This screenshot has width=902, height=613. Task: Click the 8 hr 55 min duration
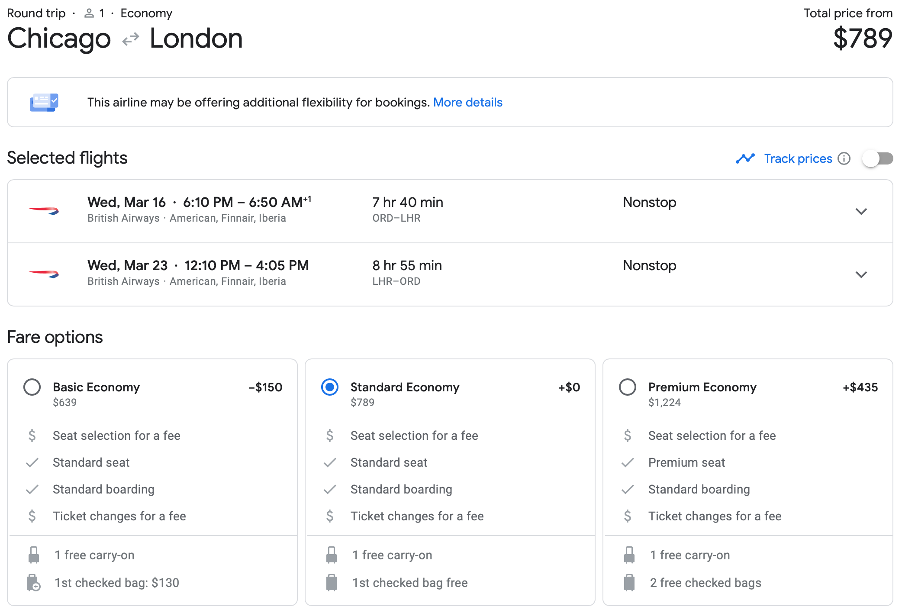coord(407,265)
